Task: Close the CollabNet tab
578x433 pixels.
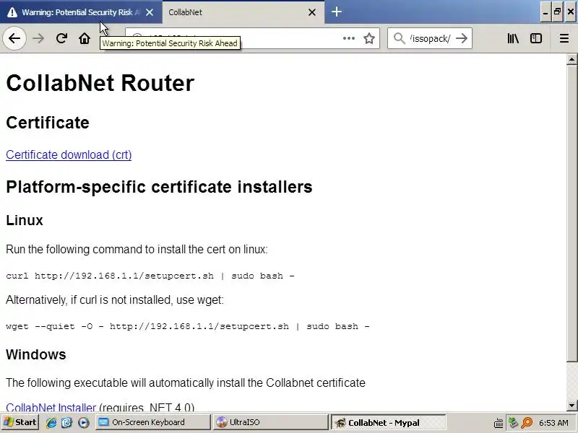Action: (x=312, y=12)
